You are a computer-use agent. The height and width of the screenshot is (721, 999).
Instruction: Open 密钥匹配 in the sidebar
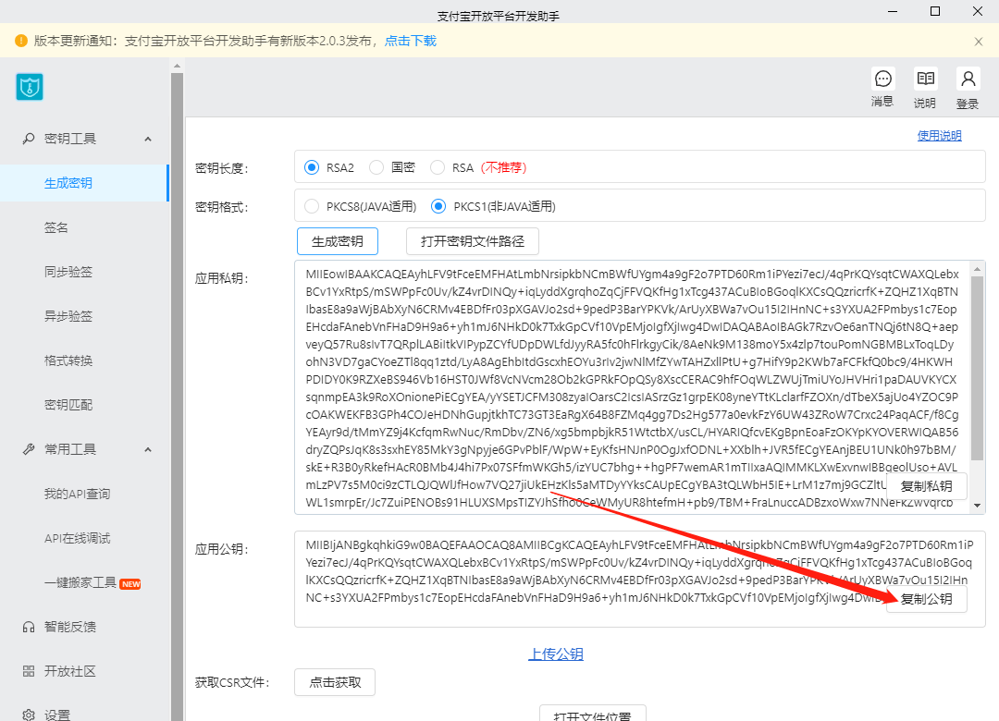[x=68, y=405]
